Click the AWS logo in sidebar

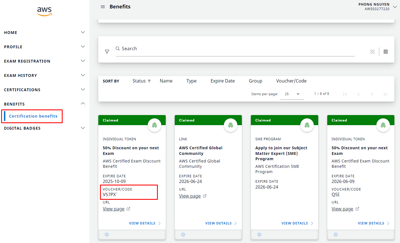(x=44, y=11)
